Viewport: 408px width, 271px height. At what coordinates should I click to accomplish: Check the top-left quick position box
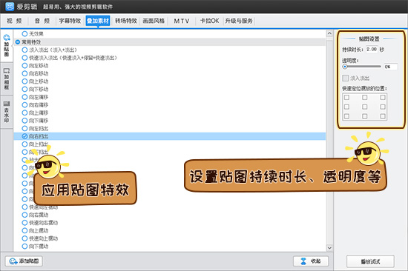(347, 98)
